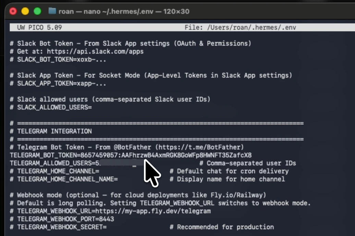
Task: Click the folder icon in the title bar
Action: click(52, 11)
